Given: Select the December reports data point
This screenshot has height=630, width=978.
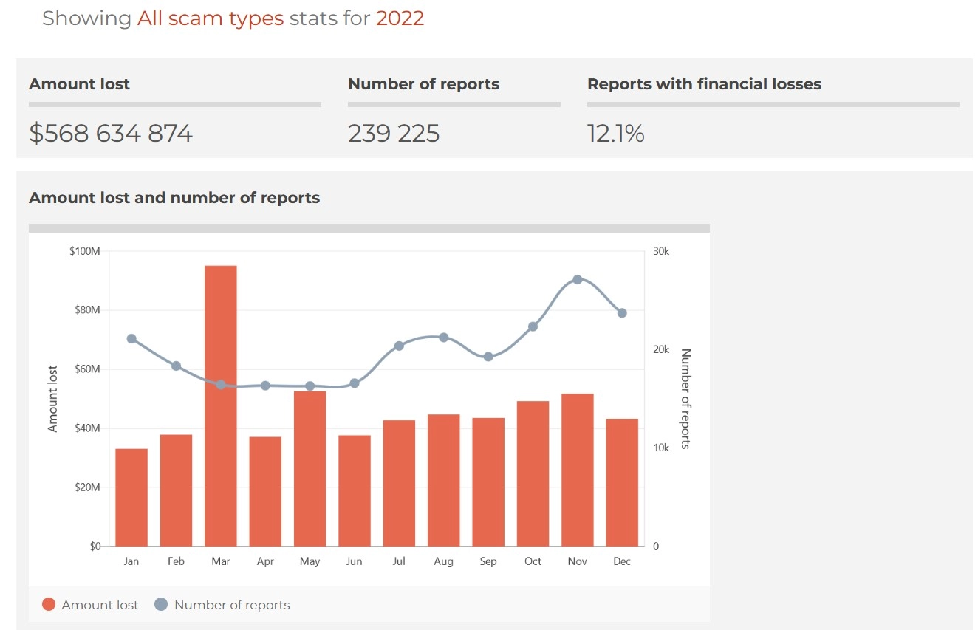Looking at the screenshot, I should click(x=622, y=313).
